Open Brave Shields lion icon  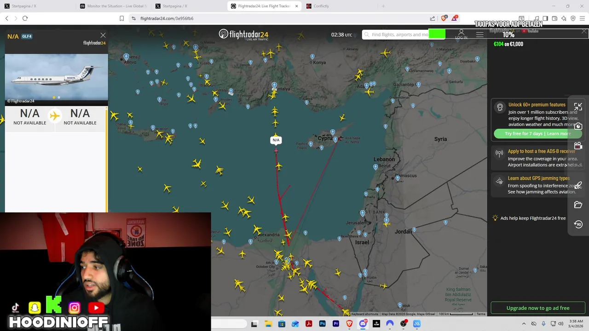[x=444, y=18]
